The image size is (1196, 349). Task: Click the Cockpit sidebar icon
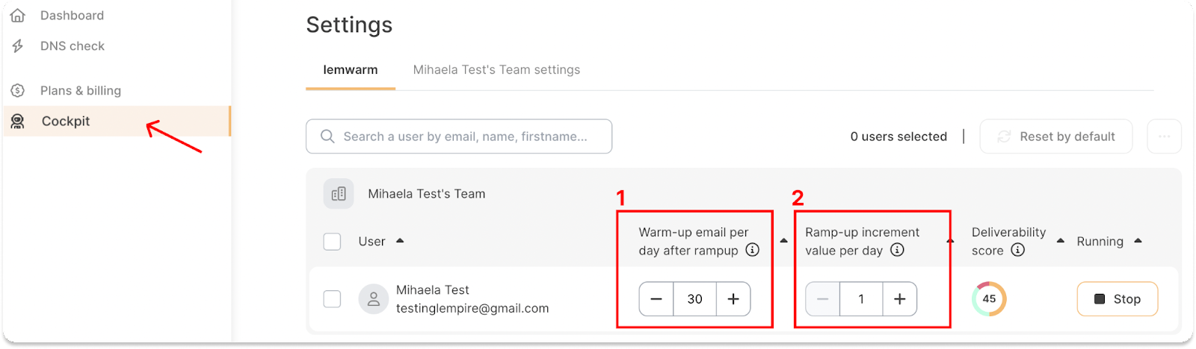pyautogui.click(x=18, y=122)
